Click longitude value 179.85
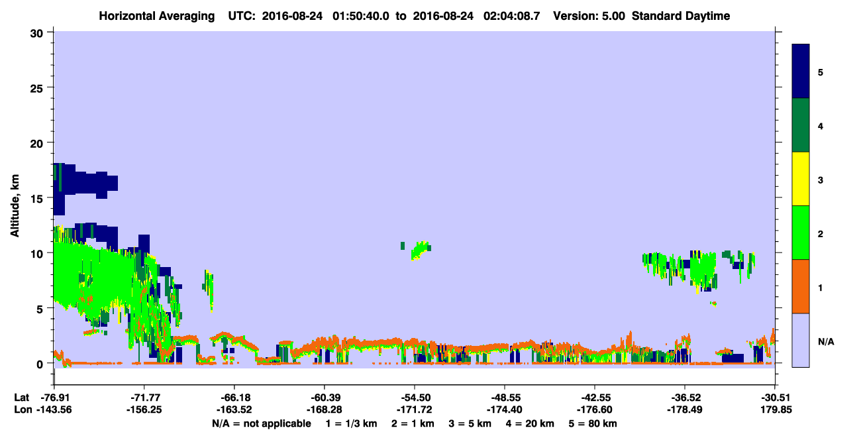This screenshot has height=442, width=861. click(x=775, y=410)
